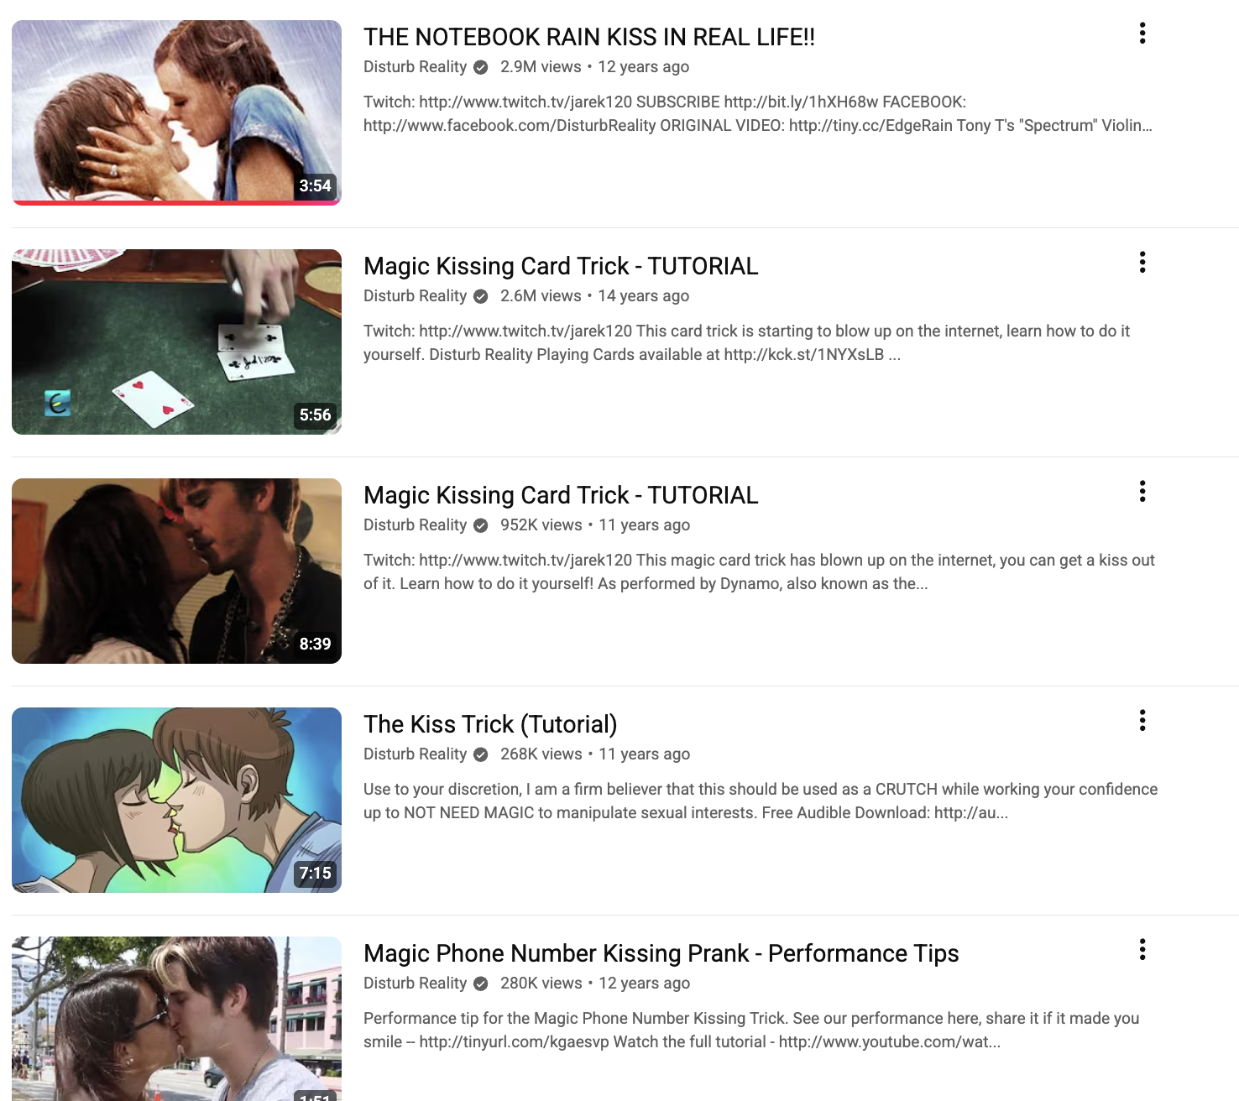Click red watch progress bar under Notebook thumbnail
This screenshot has height=1101, width=1239.
[x=176, y=202]
